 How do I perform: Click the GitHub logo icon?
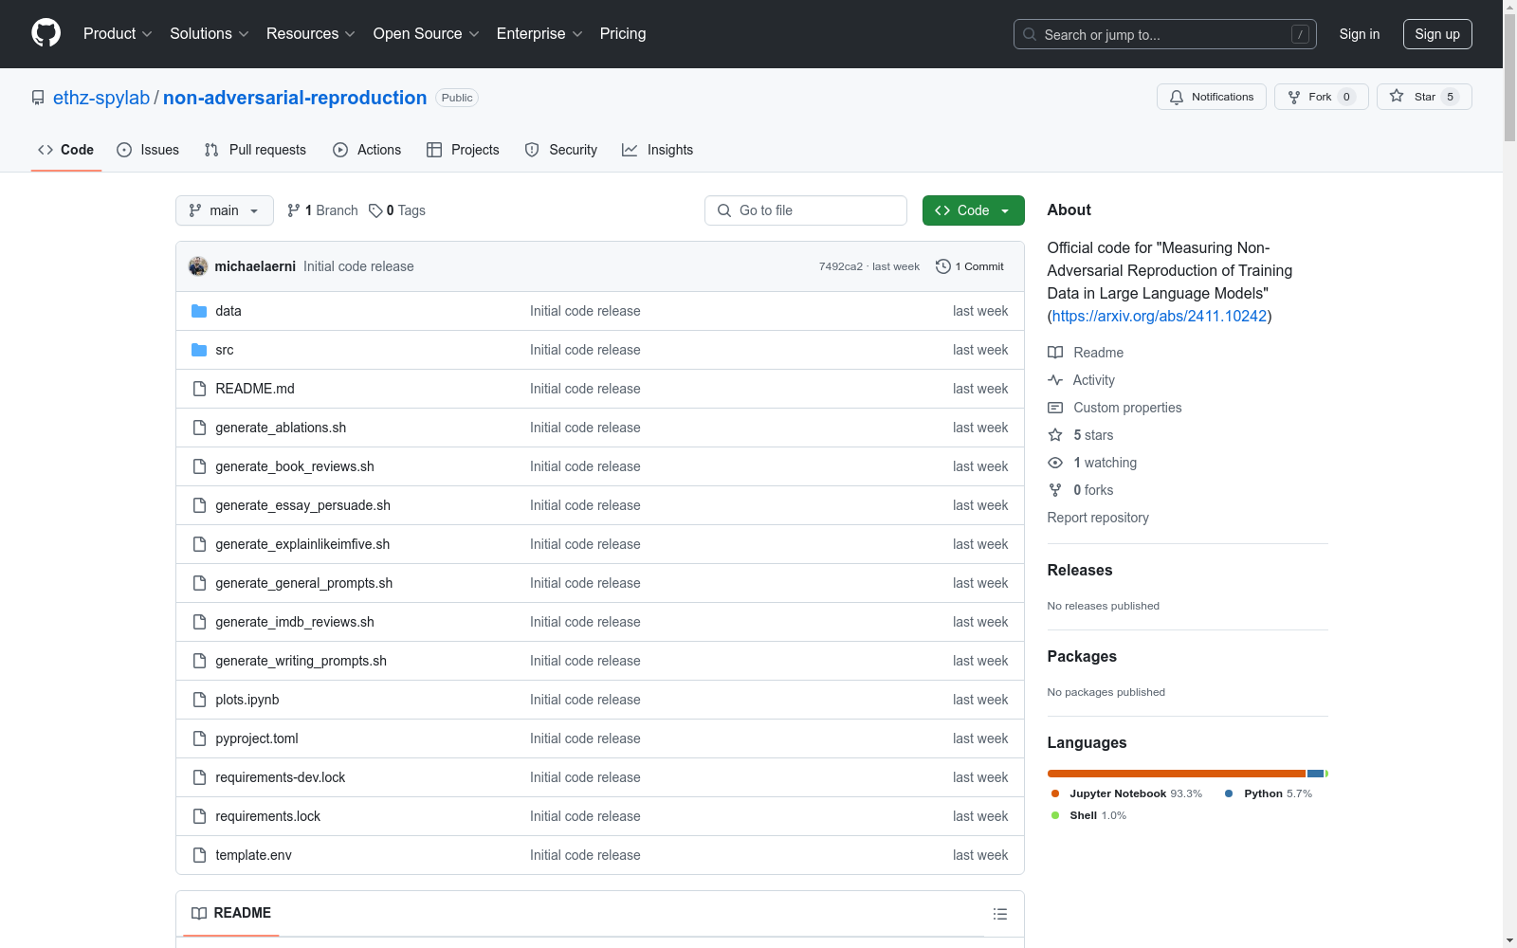click(x=46, y=33)
